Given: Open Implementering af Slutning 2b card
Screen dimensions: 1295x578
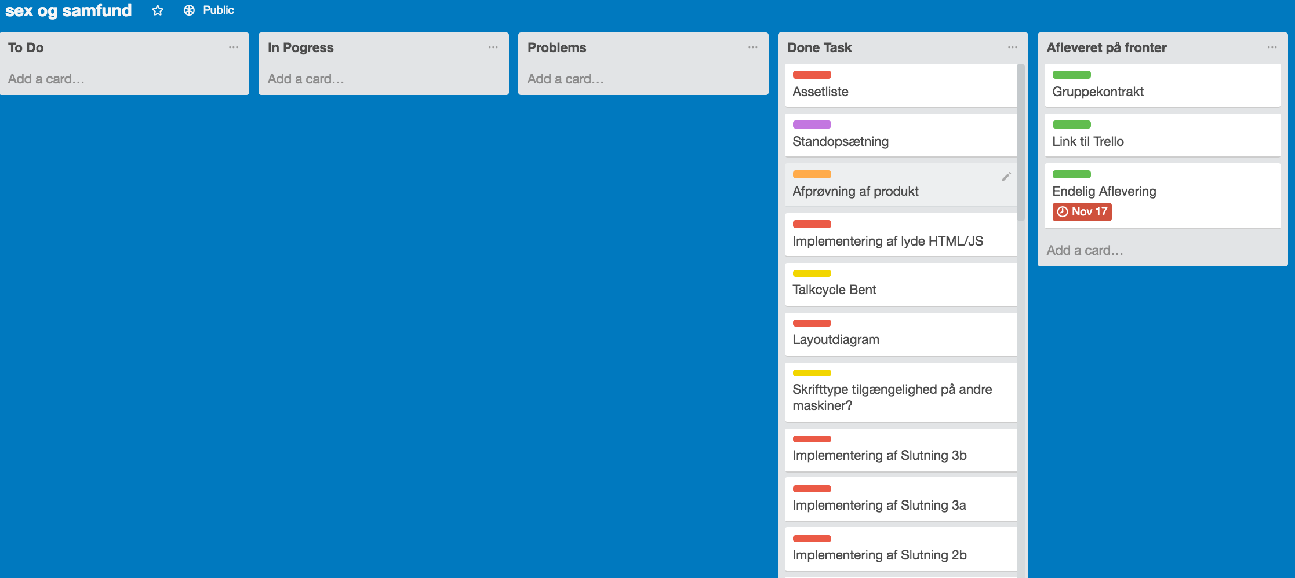Looking at the screenshot, I should 901,549.
